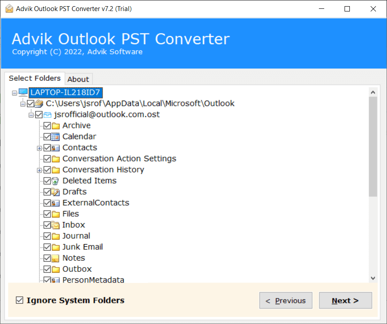Maximize the Advik converter window

point(347,9)
